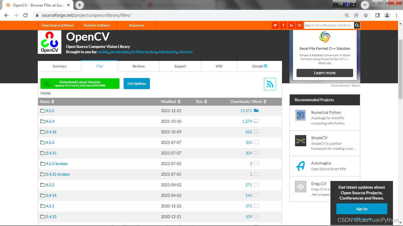Open the alalek contributor link
This screenshot has width=403, height=226.
point(103,52)
